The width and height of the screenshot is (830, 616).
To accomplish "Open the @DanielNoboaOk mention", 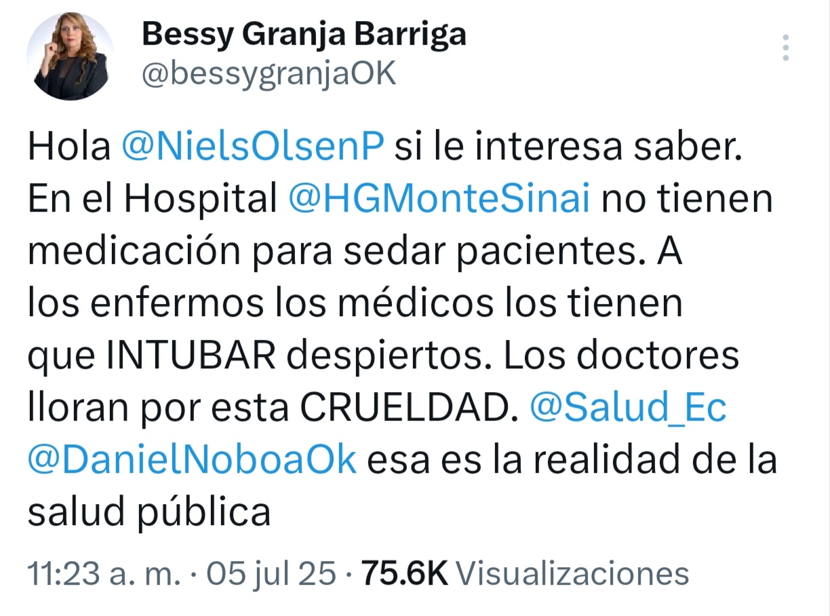I will [192, 461].
